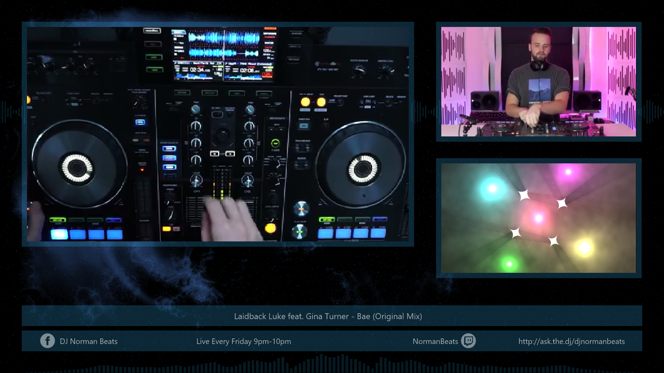Click the Facebook icon in the bottom bar
The image size is (664, 373).
coord(48,341)
